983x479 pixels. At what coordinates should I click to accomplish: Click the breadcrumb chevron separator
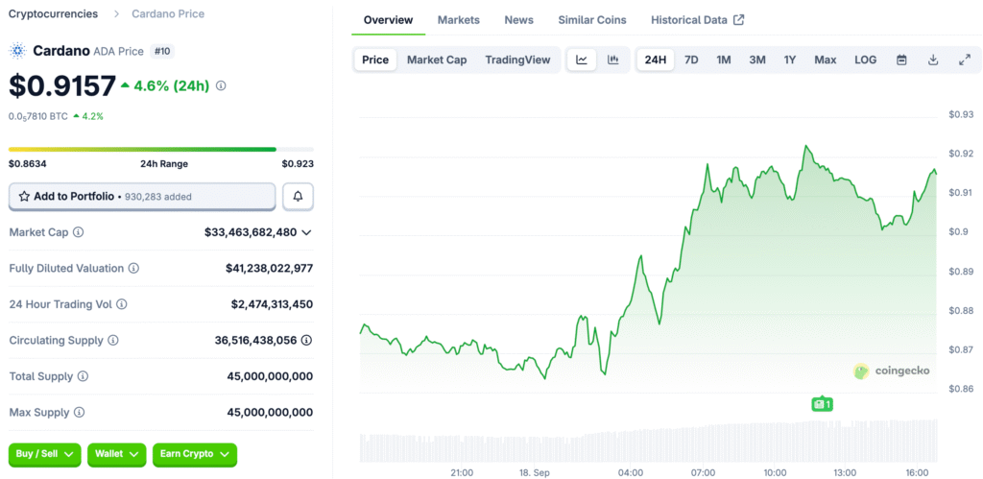tap(116, 13)
